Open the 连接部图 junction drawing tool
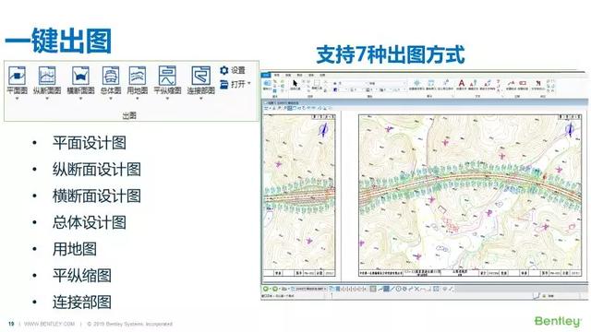Viewport: 591px width, 332px height. (201, 76)
